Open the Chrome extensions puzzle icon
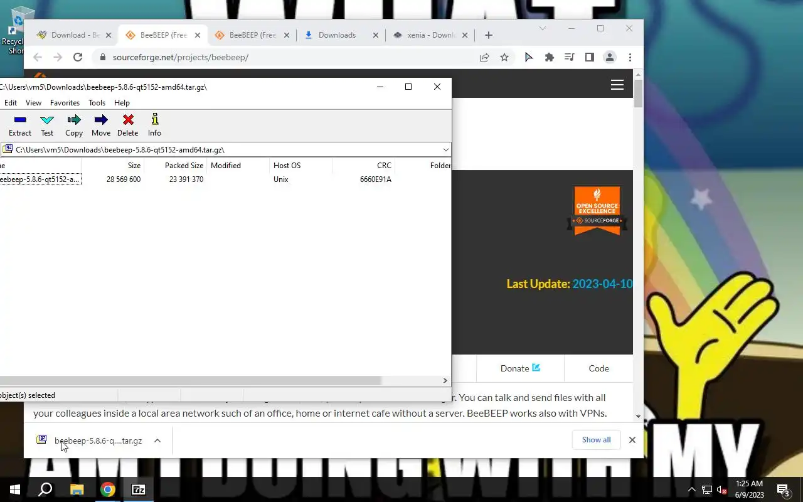Image resolution: width=803 pixels, height=502 pixels. click(550, 57)
